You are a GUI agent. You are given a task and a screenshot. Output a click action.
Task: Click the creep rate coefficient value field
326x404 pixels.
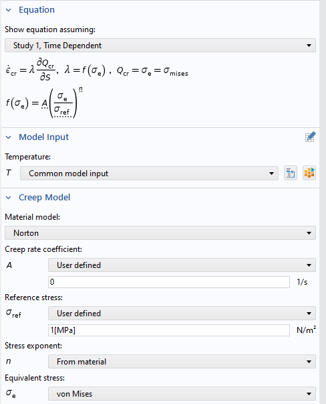pyautogui.click(x=169, y=282)
